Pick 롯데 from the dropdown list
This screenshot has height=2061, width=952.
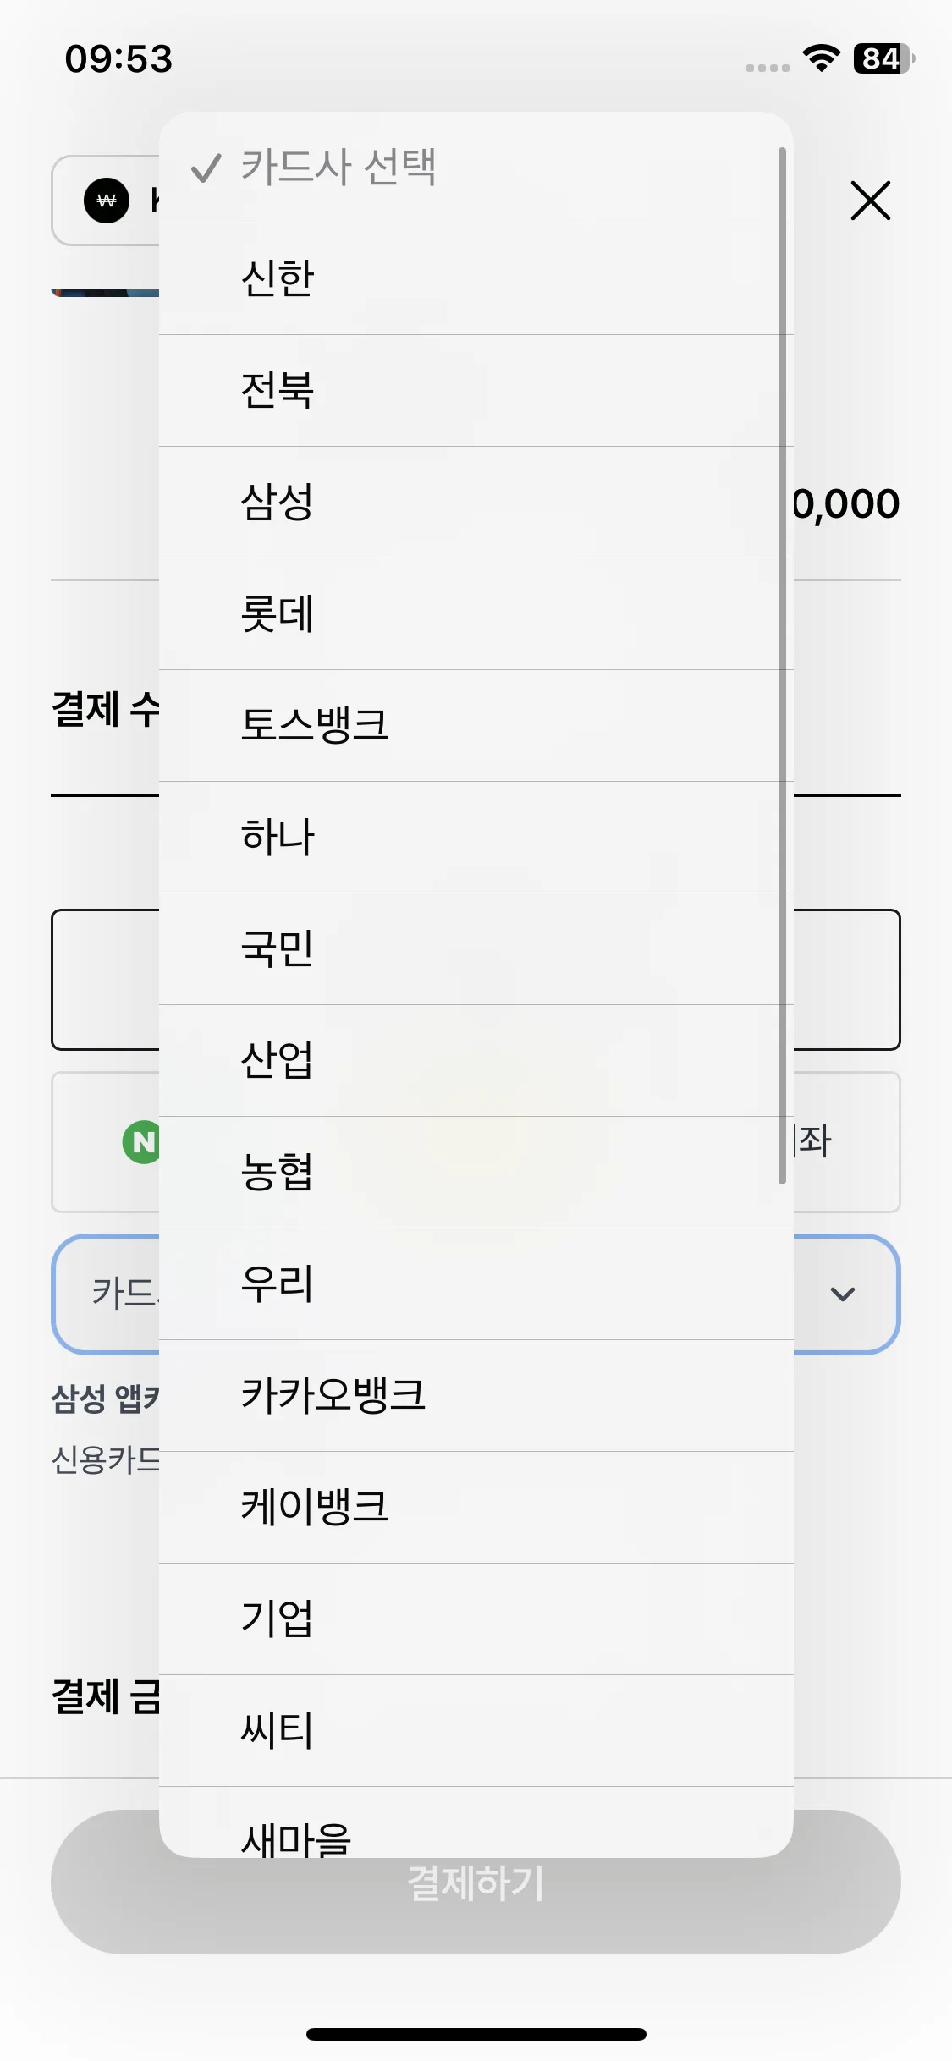pyautogui.click(x=476, y=614)
